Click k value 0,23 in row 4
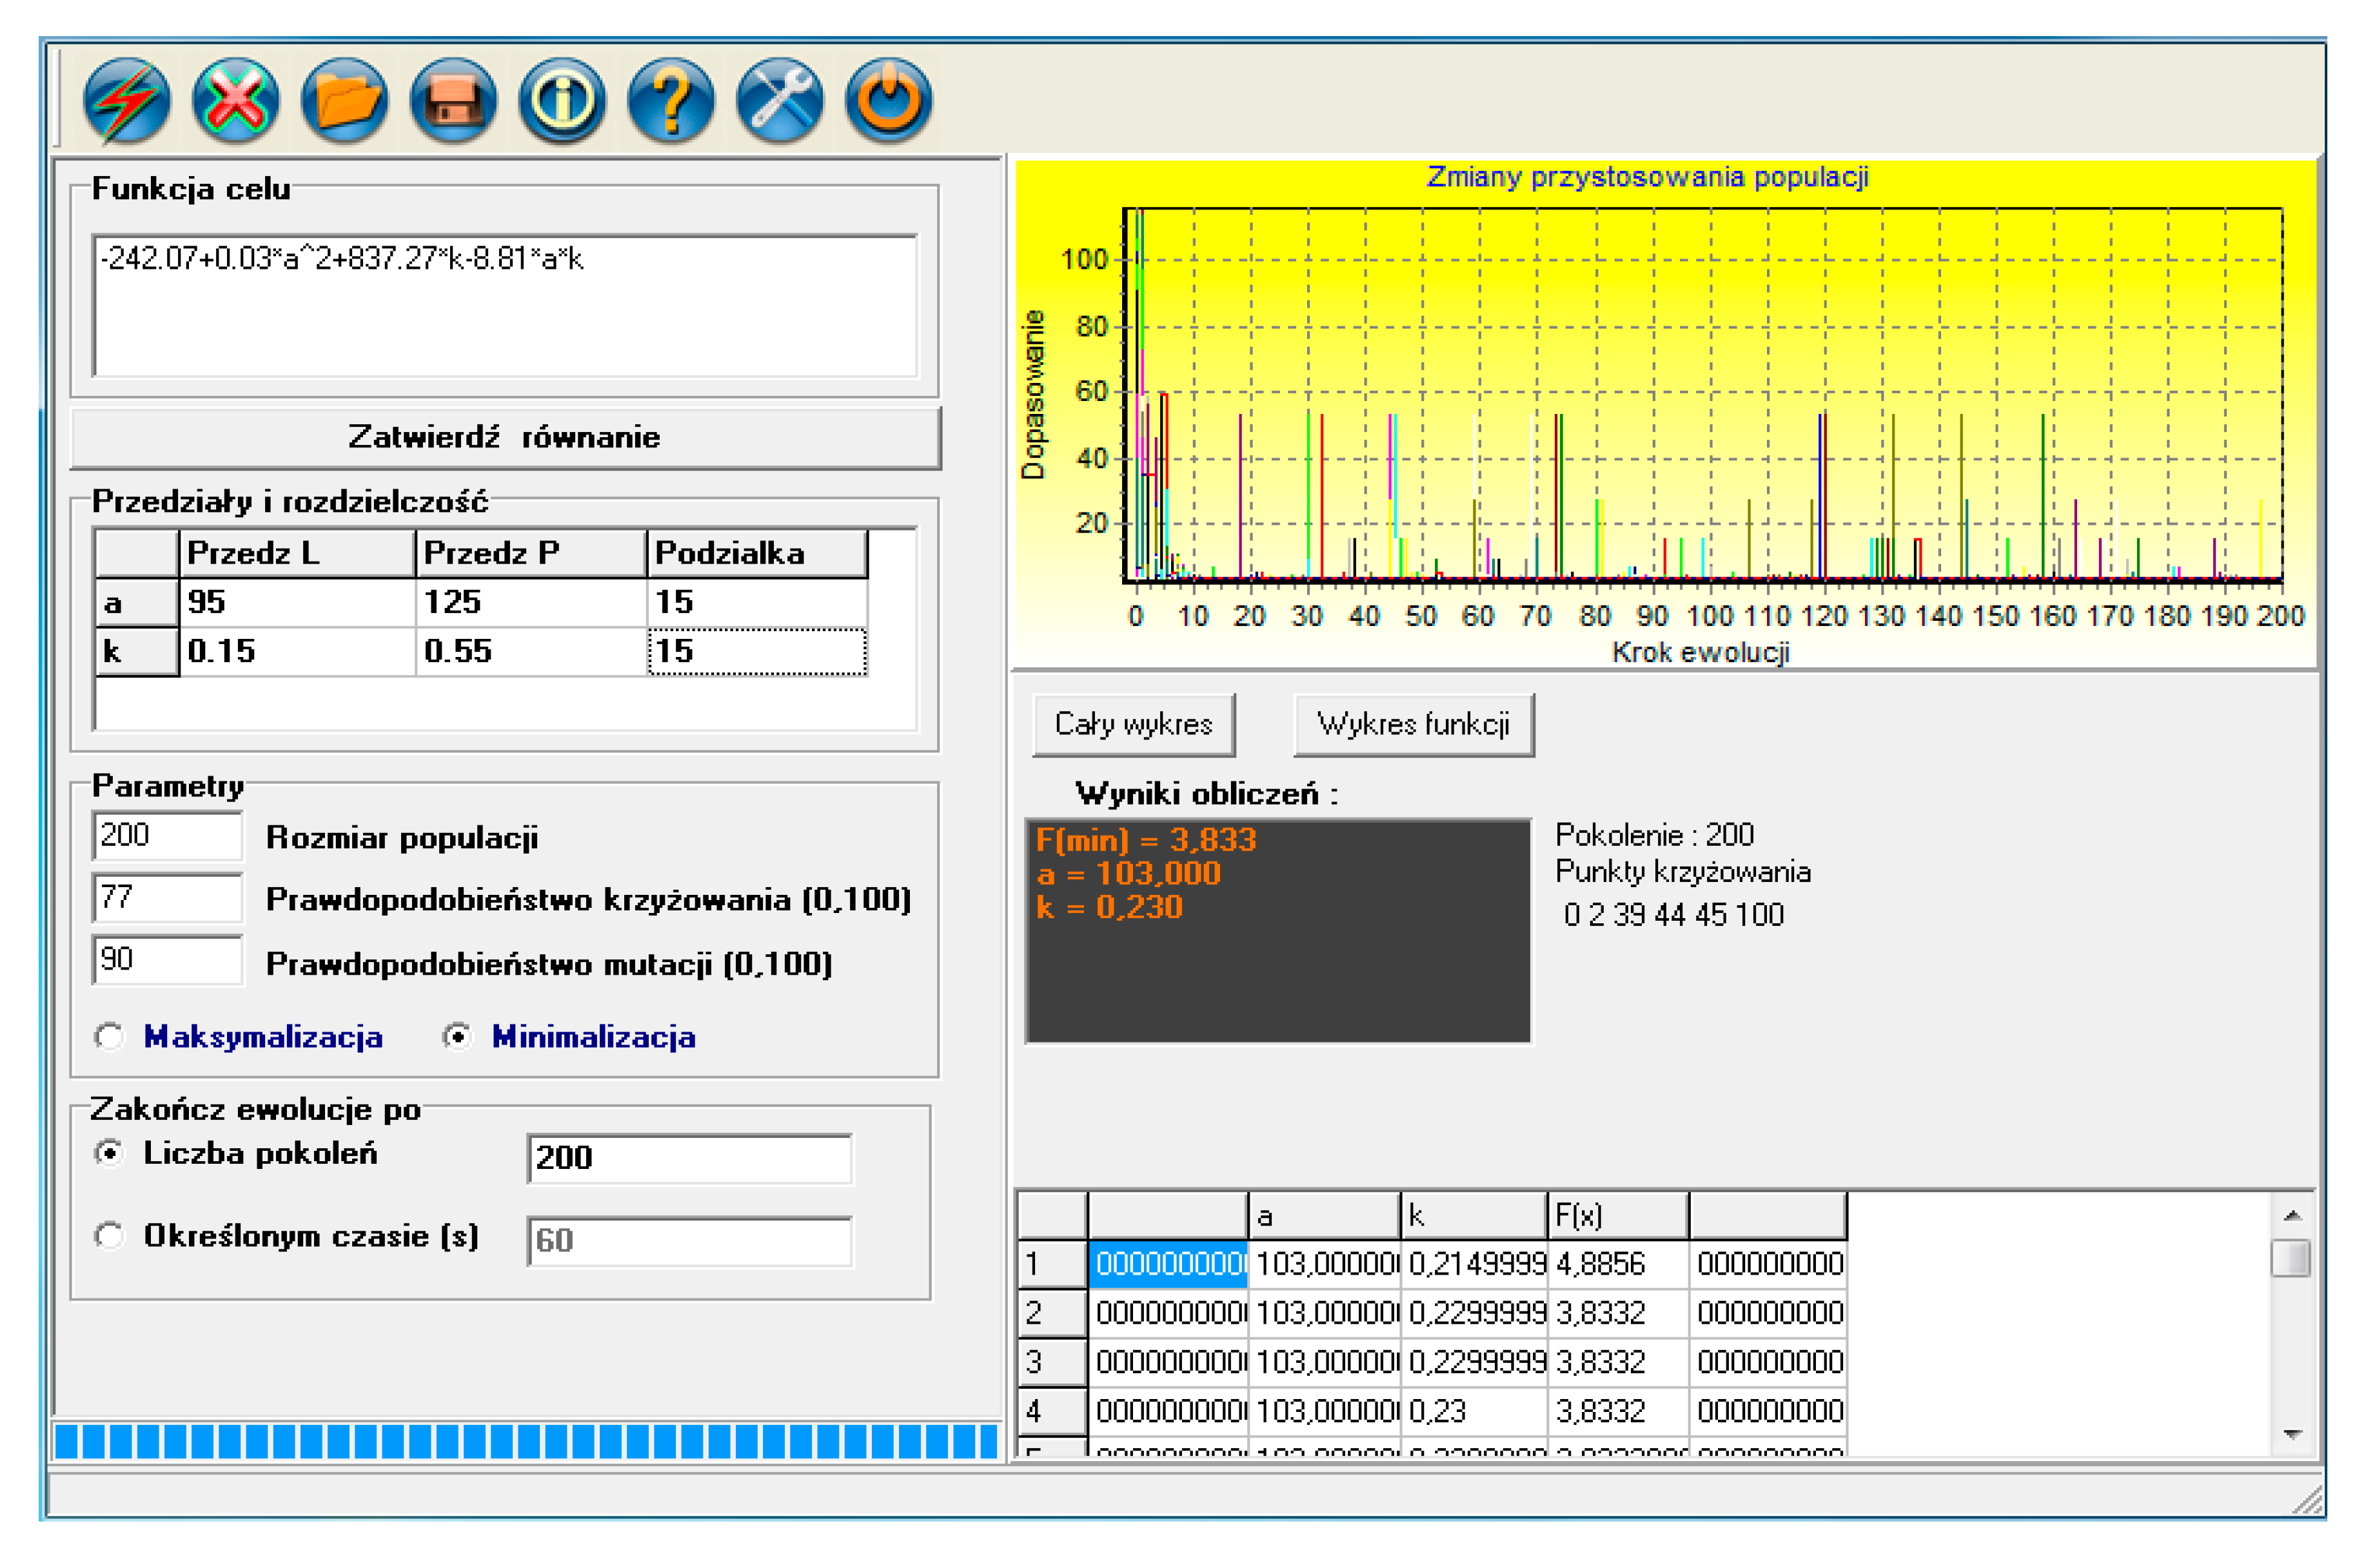 (x=1474, y=1412)
